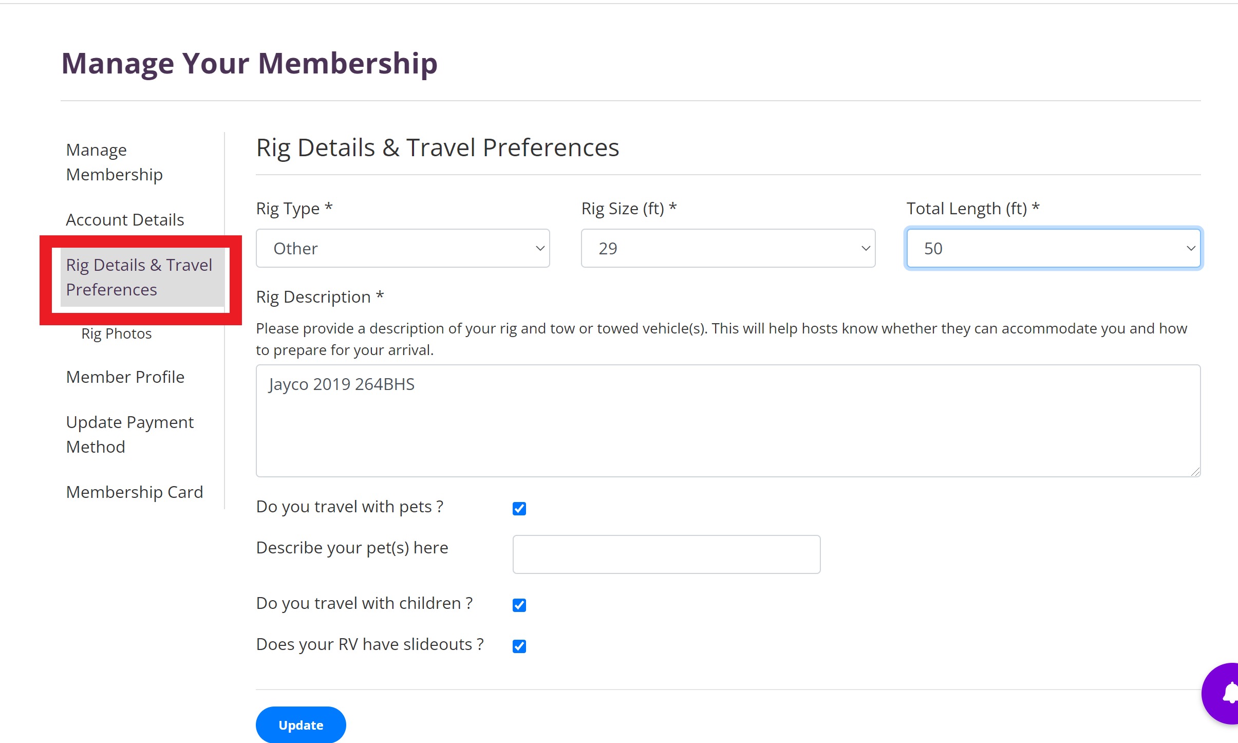Toggle the RV slideouts checkbox
This screenshot has height=743, width=1238.
(519, 646)
